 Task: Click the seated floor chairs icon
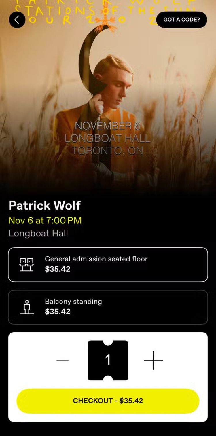(x=26, y=264)
